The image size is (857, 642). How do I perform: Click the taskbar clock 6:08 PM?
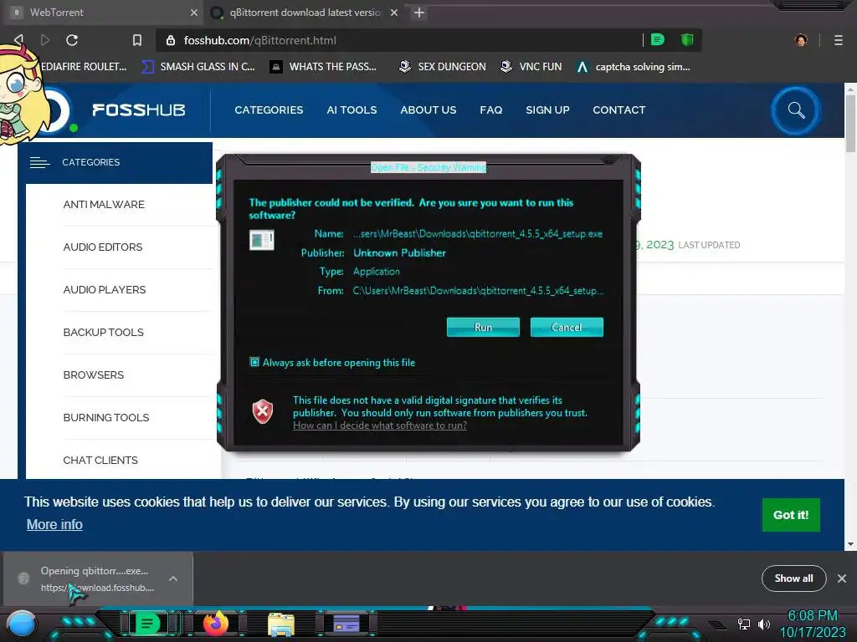(812, 615)
